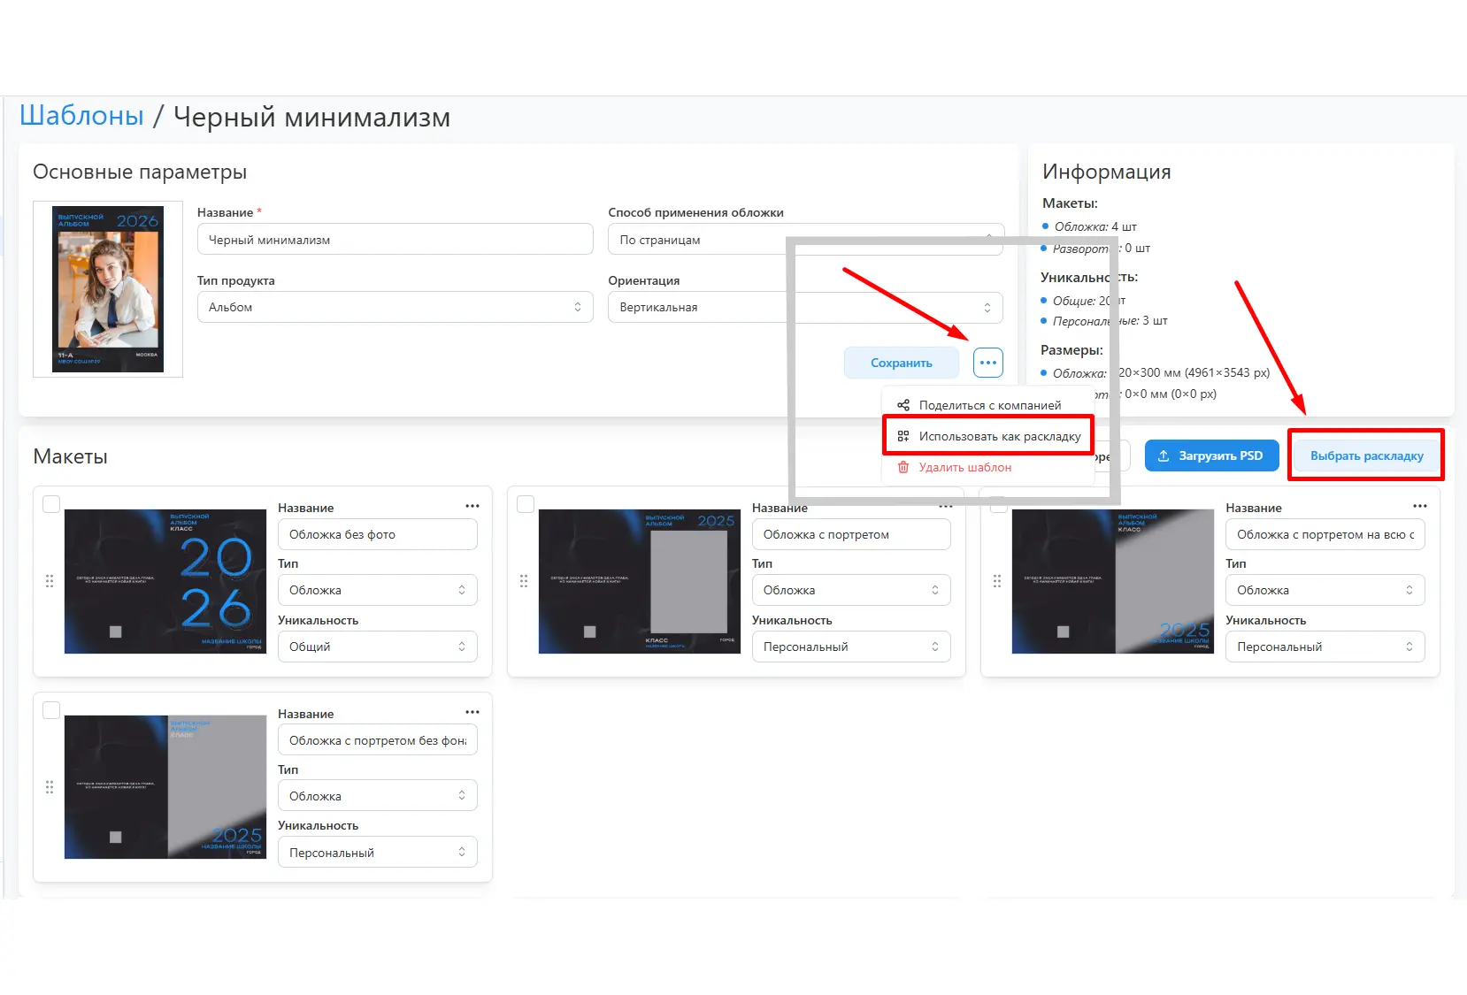Click drag handle of the bottom layout card
The image size is (1467, 995).
tap(50, 787)
